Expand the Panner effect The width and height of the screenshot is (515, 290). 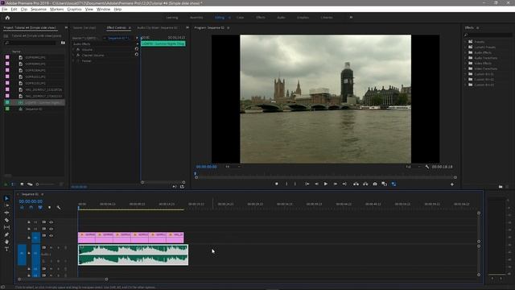click(x=73, y=61)
